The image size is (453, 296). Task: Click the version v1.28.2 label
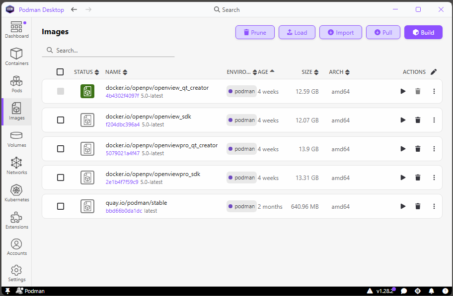[x=384, y=291]
